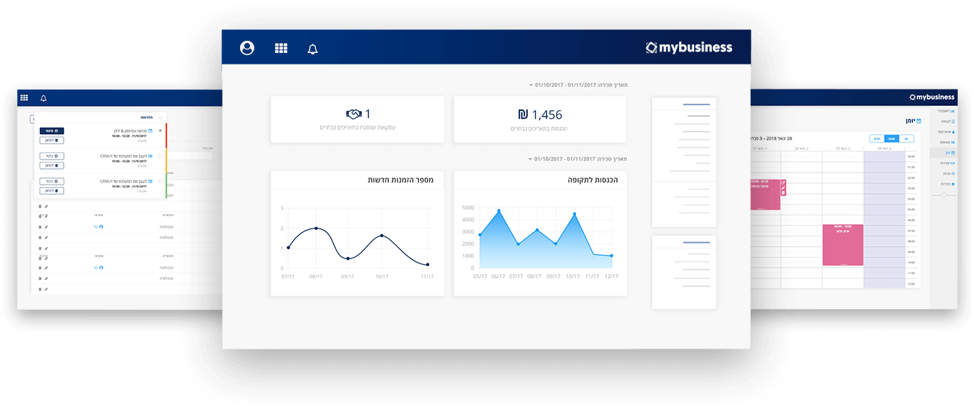Screen dimensions: 975x408
Task: Open the apps grid menu in main window
Action: coord(281,48)
